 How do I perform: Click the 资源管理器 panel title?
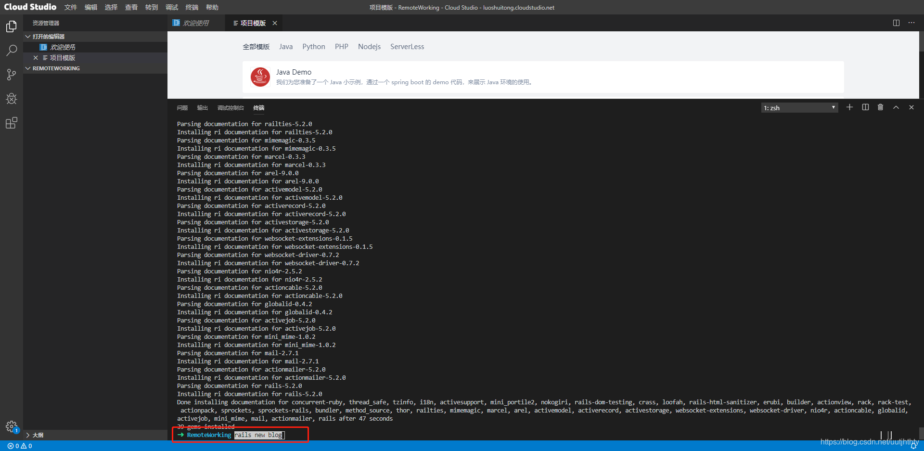tap(46, 23)
